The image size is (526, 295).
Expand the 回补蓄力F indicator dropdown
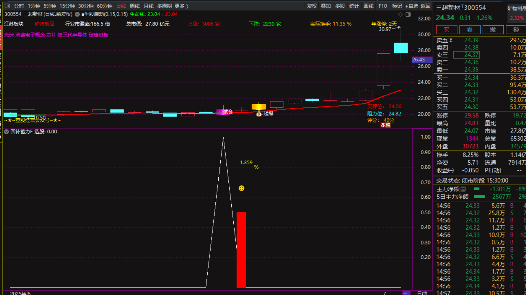(7, 132)
